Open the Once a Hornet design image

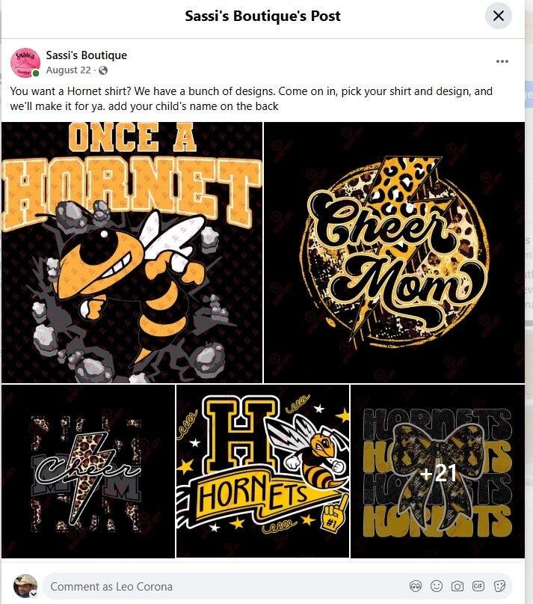pyautogui.click(x=132, y=252)
